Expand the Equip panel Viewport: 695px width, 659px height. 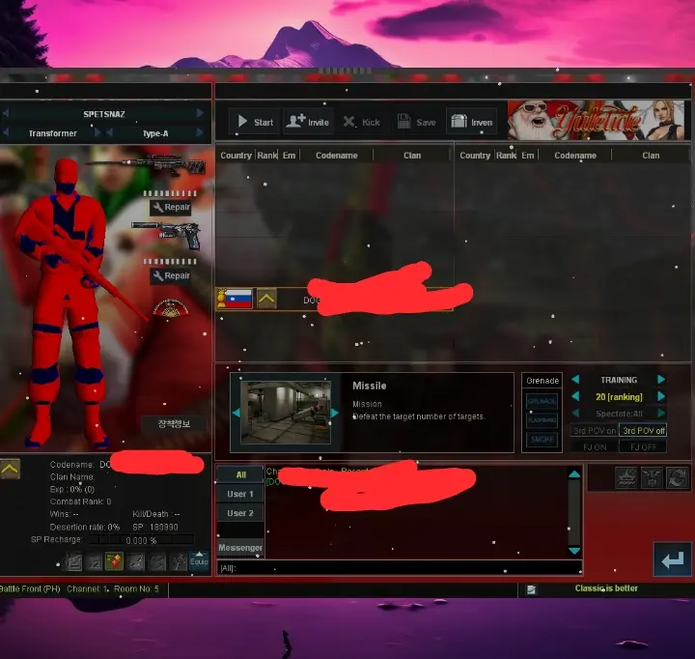(x=199, y=560)
